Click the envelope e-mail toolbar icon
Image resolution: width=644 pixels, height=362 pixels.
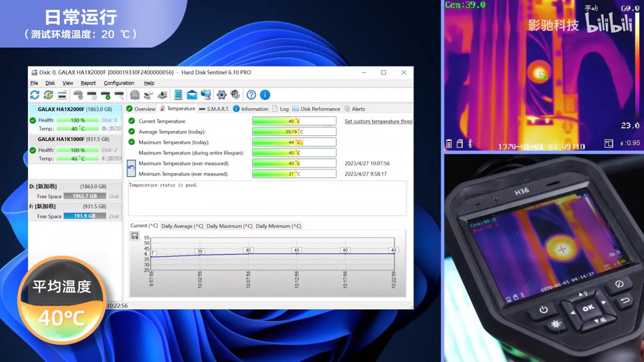tap(192, 95)
